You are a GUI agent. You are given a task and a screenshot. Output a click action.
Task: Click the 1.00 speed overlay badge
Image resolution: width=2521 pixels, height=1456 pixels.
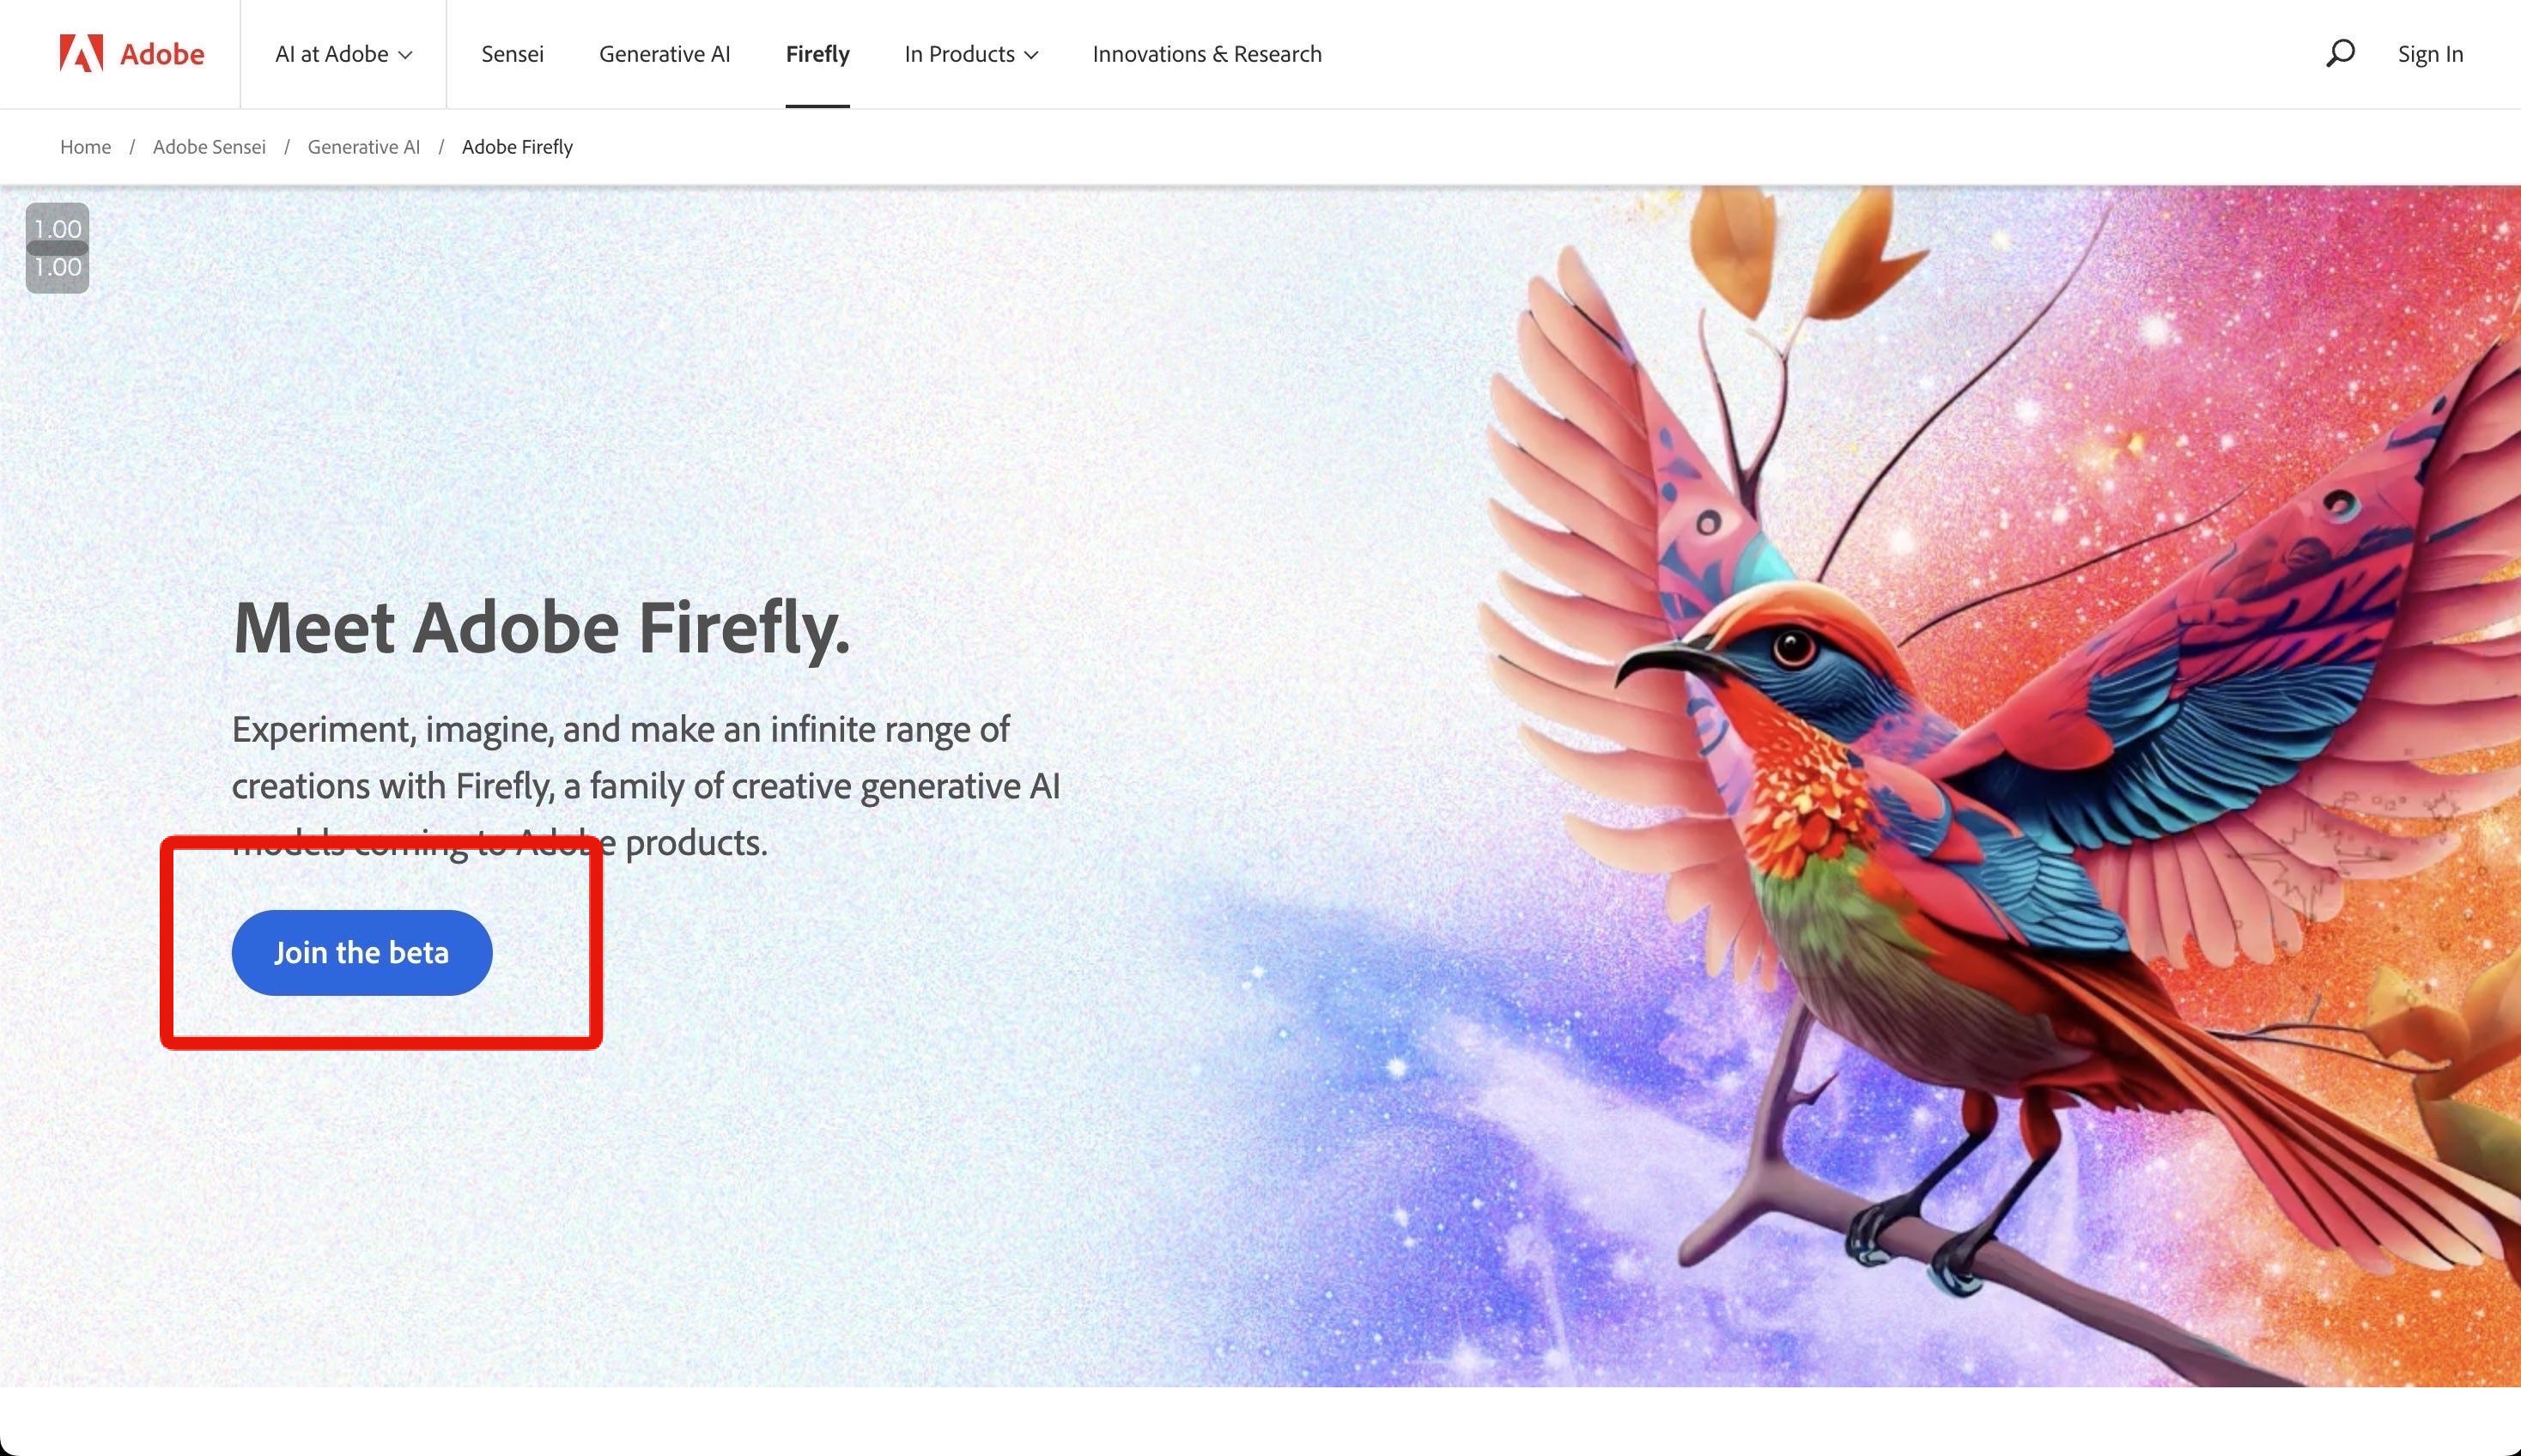[57, 248]
